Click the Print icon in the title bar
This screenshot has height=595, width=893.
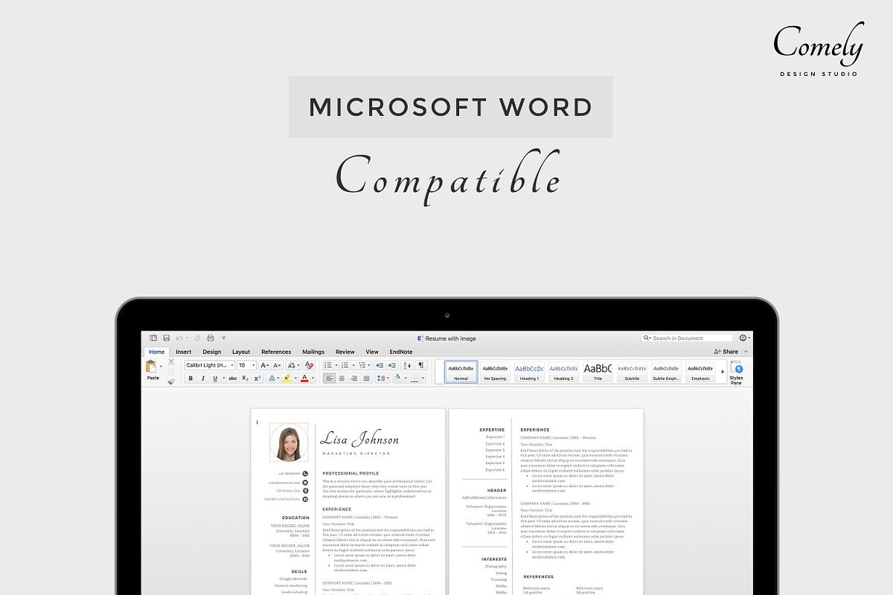coord(211,338)
